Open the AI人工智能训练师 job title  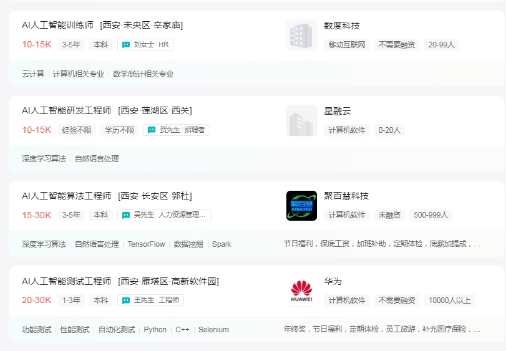[57, 25]
